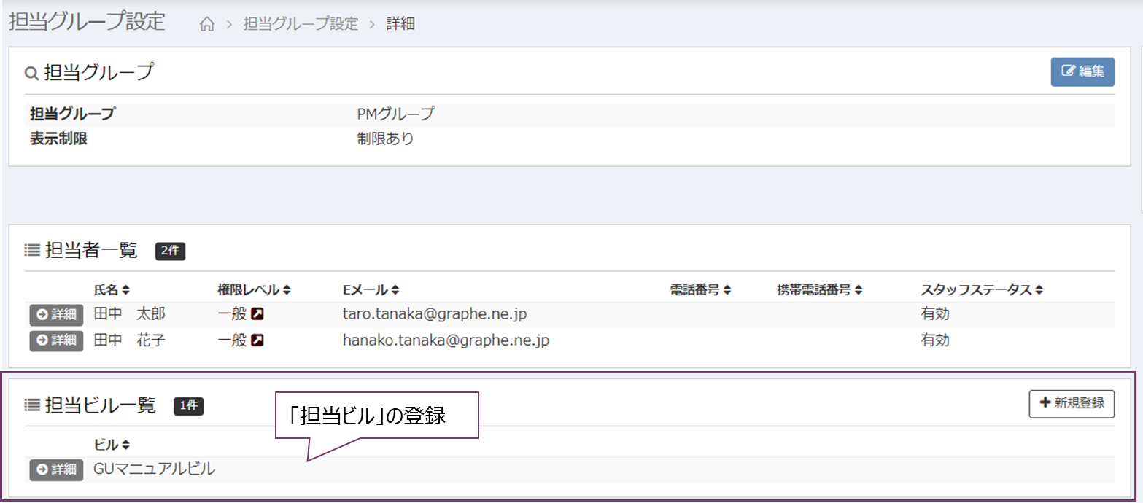Click the 編集 edit button
Image resolution: width=1143 pixels, height=503 pixels.
(x=1082, y=71)
